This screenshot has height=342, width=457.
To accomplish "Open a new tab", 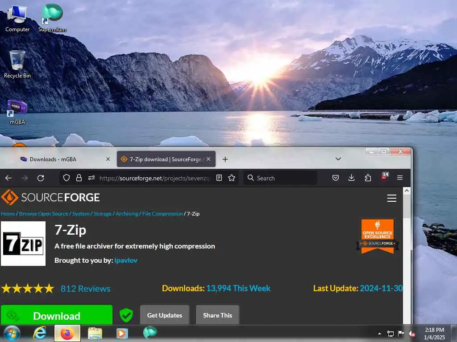I will click(225, 159).
